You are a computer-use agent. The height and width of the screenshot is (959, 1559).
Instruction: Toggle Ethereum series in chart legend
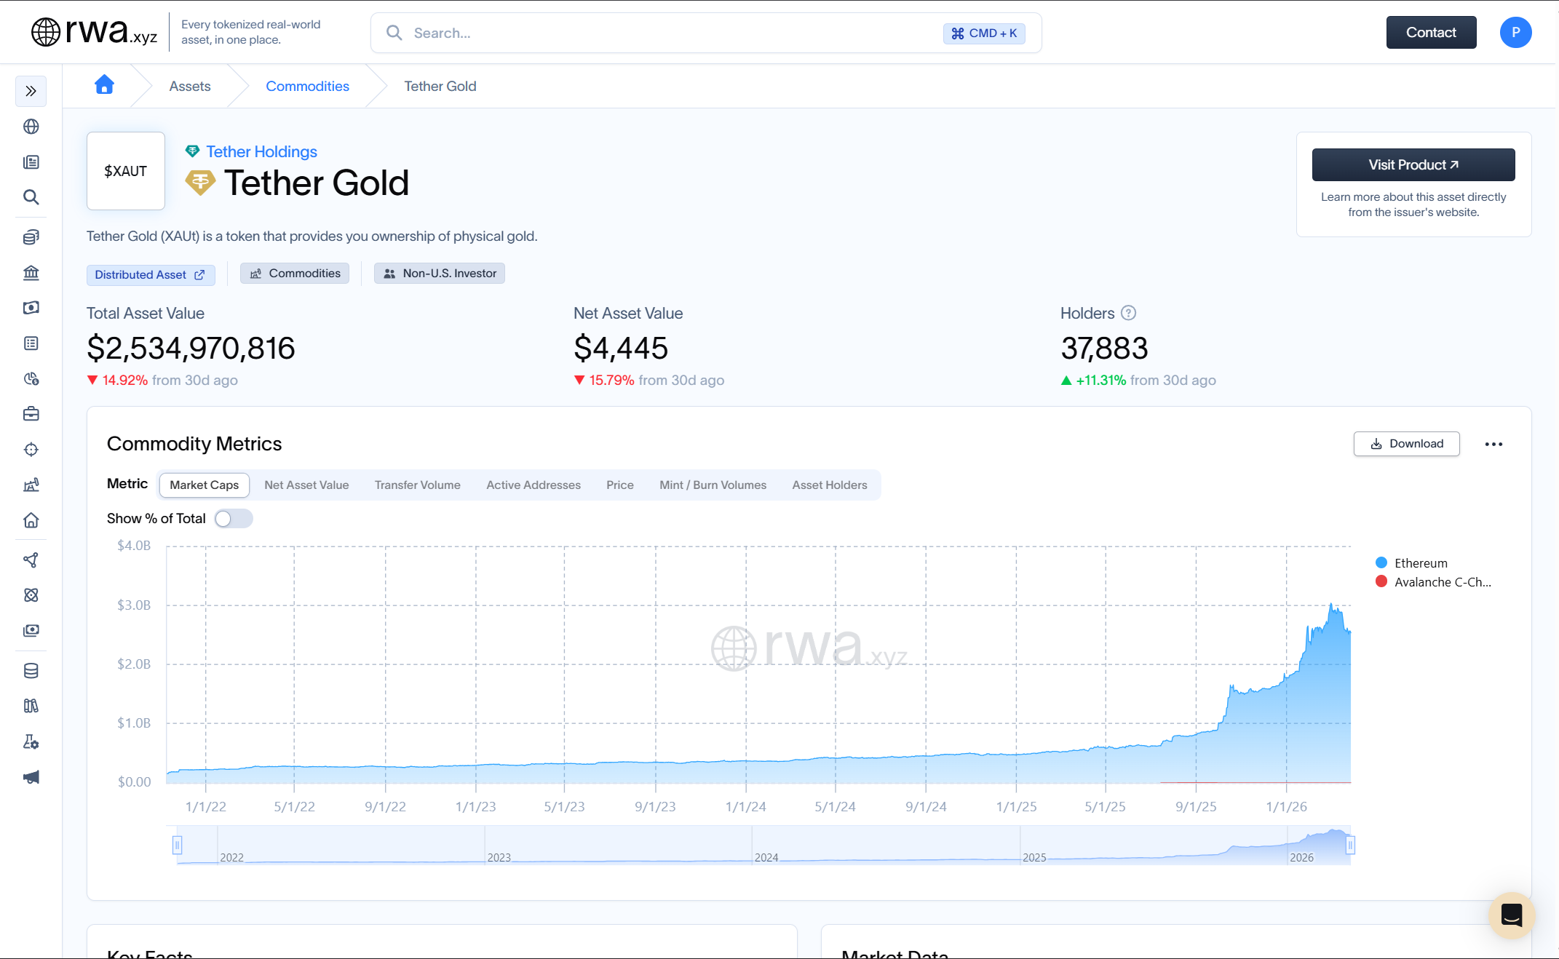tap(1419, 563)
